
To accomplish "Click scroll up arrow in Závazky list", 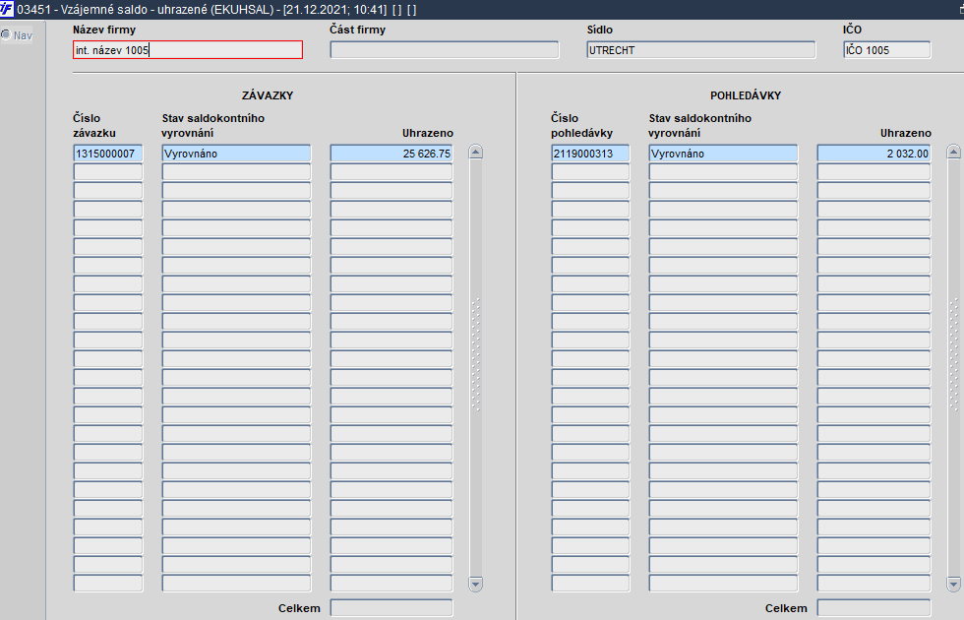I will [x=476, y=152].
